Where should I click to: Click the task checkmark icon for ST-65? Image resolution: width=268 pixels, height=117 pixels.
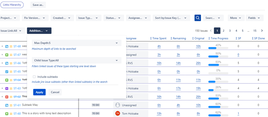click(7, 72)
